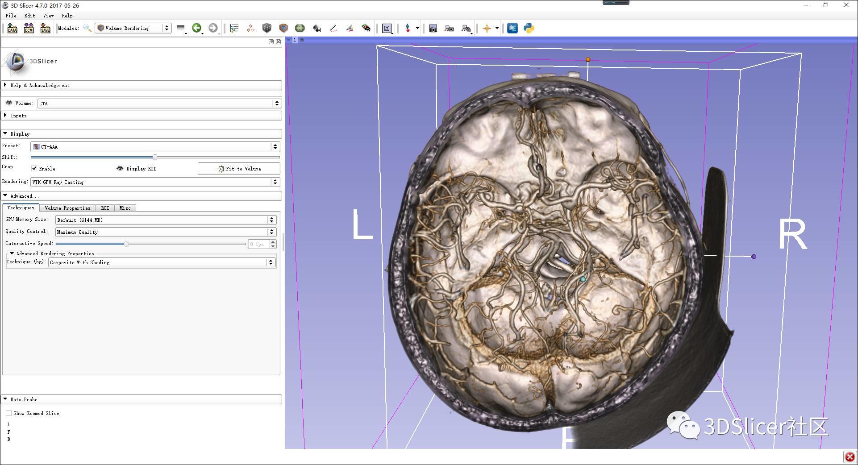The width and height of the screenshot is (858, 465).
Task: Enable the Show Zoomed Slice checkbox
Action: point(8,413)
